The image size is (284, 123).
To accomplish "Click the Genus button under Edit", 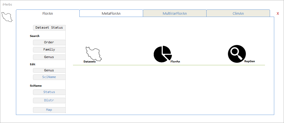I will click(49, 71).
